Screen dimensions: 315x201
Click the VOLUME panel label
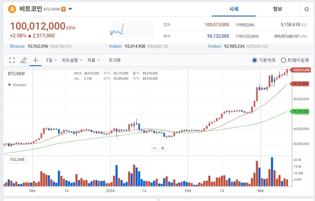click(17, 160)
